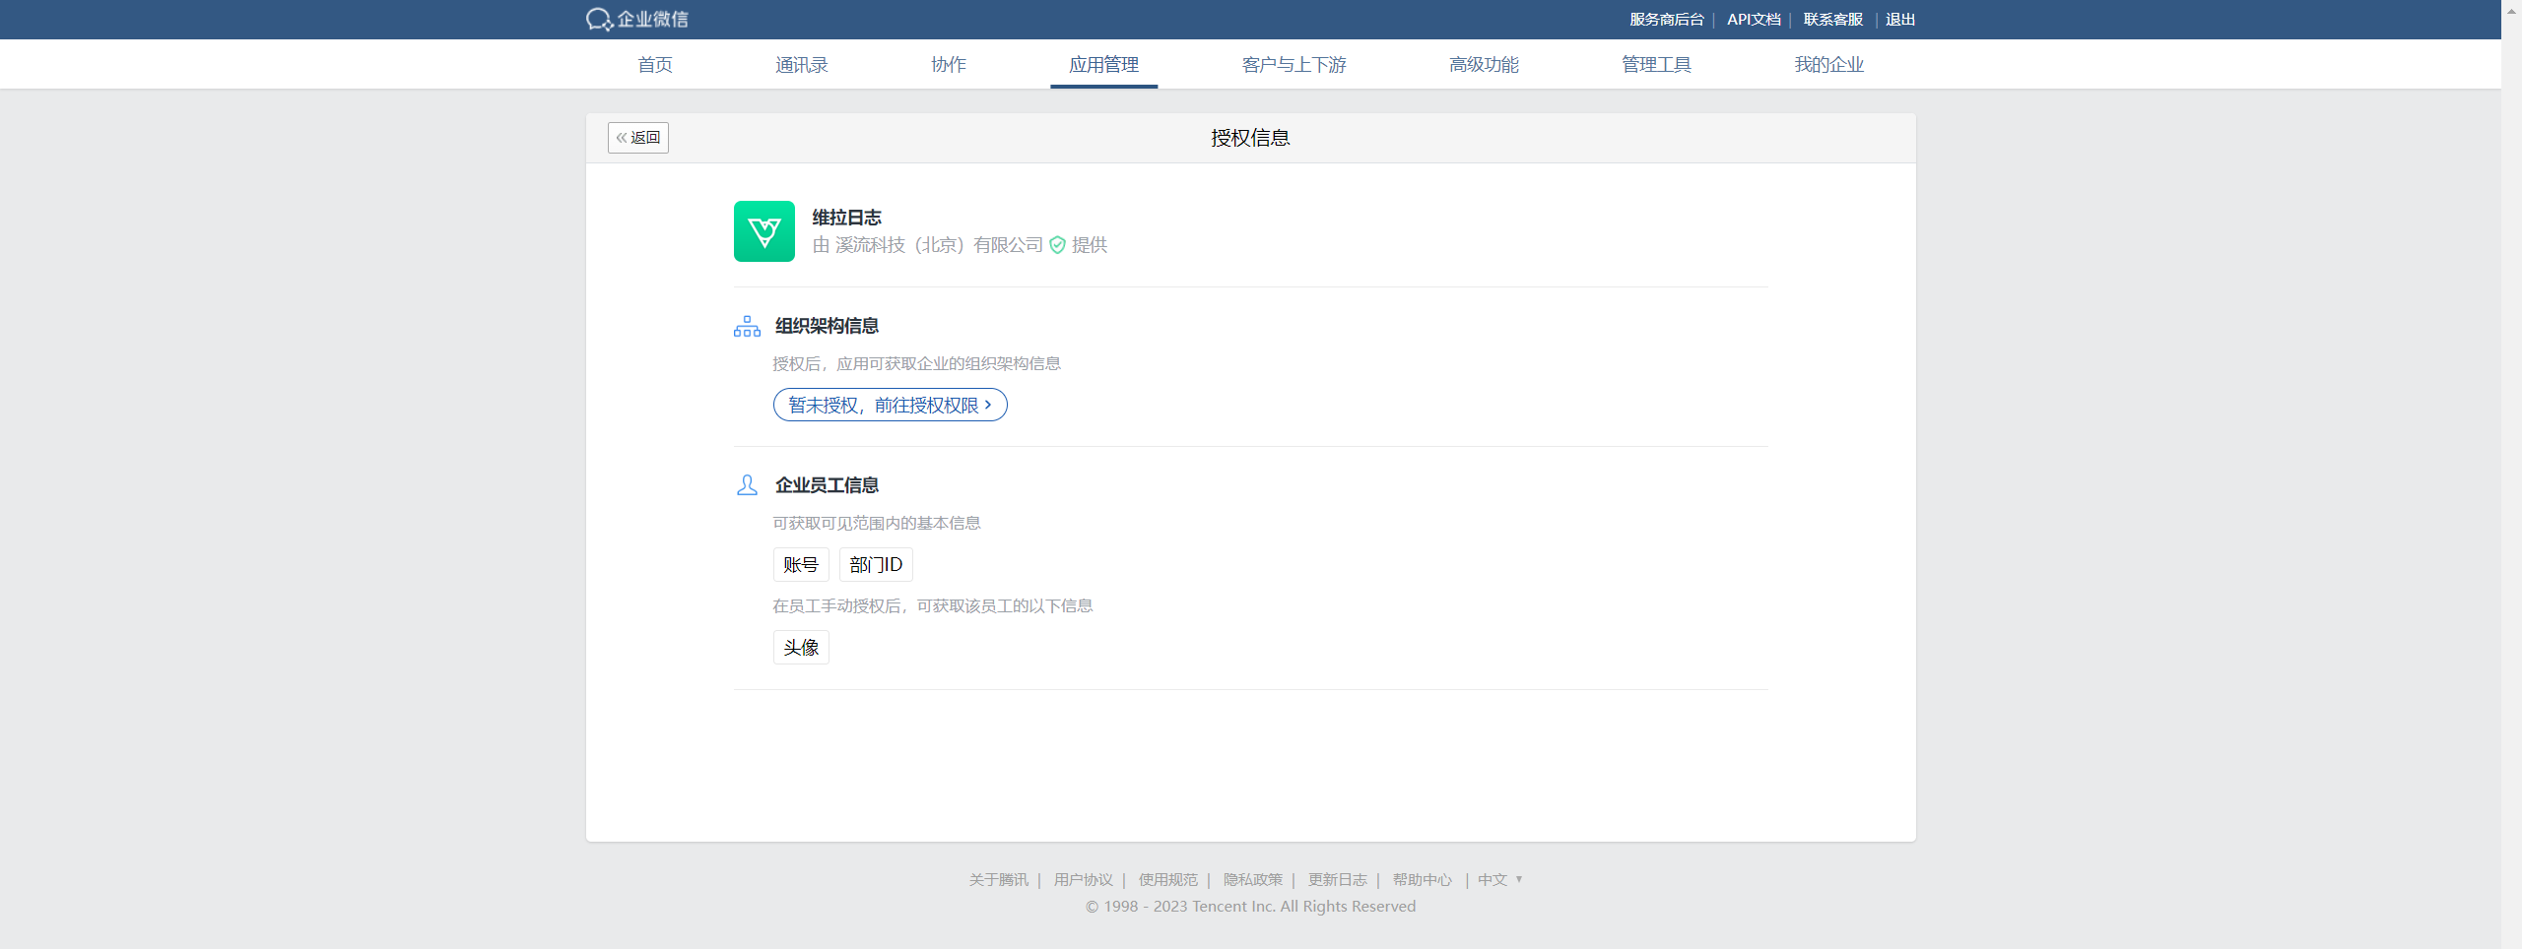2522x949 pixels.
Task: Open 用户协议 footer link
Action: [1083, 880]
